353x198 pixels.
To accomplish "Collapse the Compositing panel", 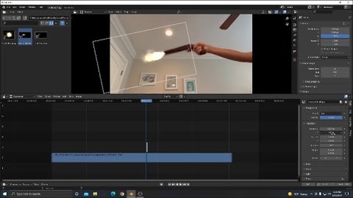I will [311, 108].
